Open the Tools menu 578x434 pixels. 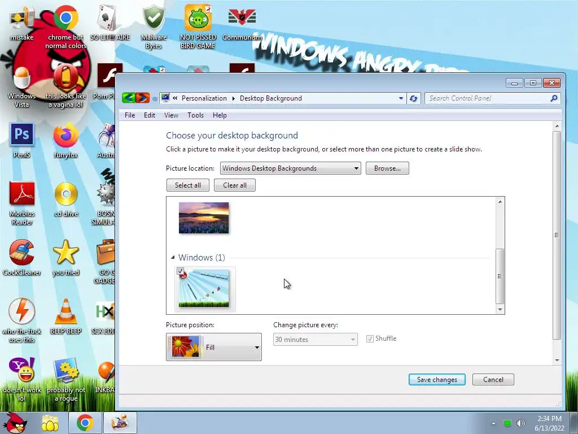(195, 115)
